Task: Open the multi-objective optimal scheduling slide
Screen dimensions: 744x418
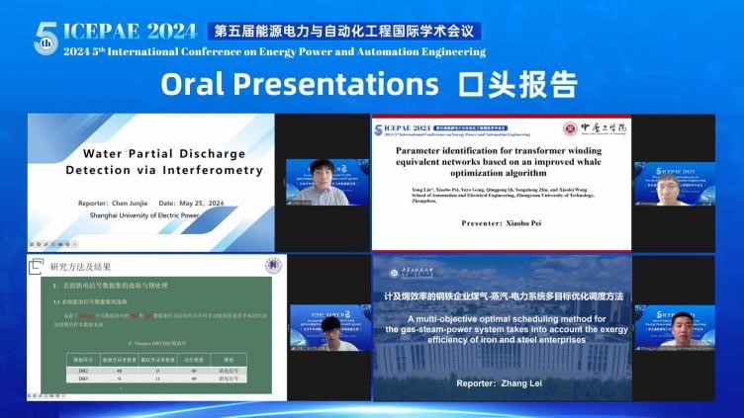Action: tap(501, 328)
